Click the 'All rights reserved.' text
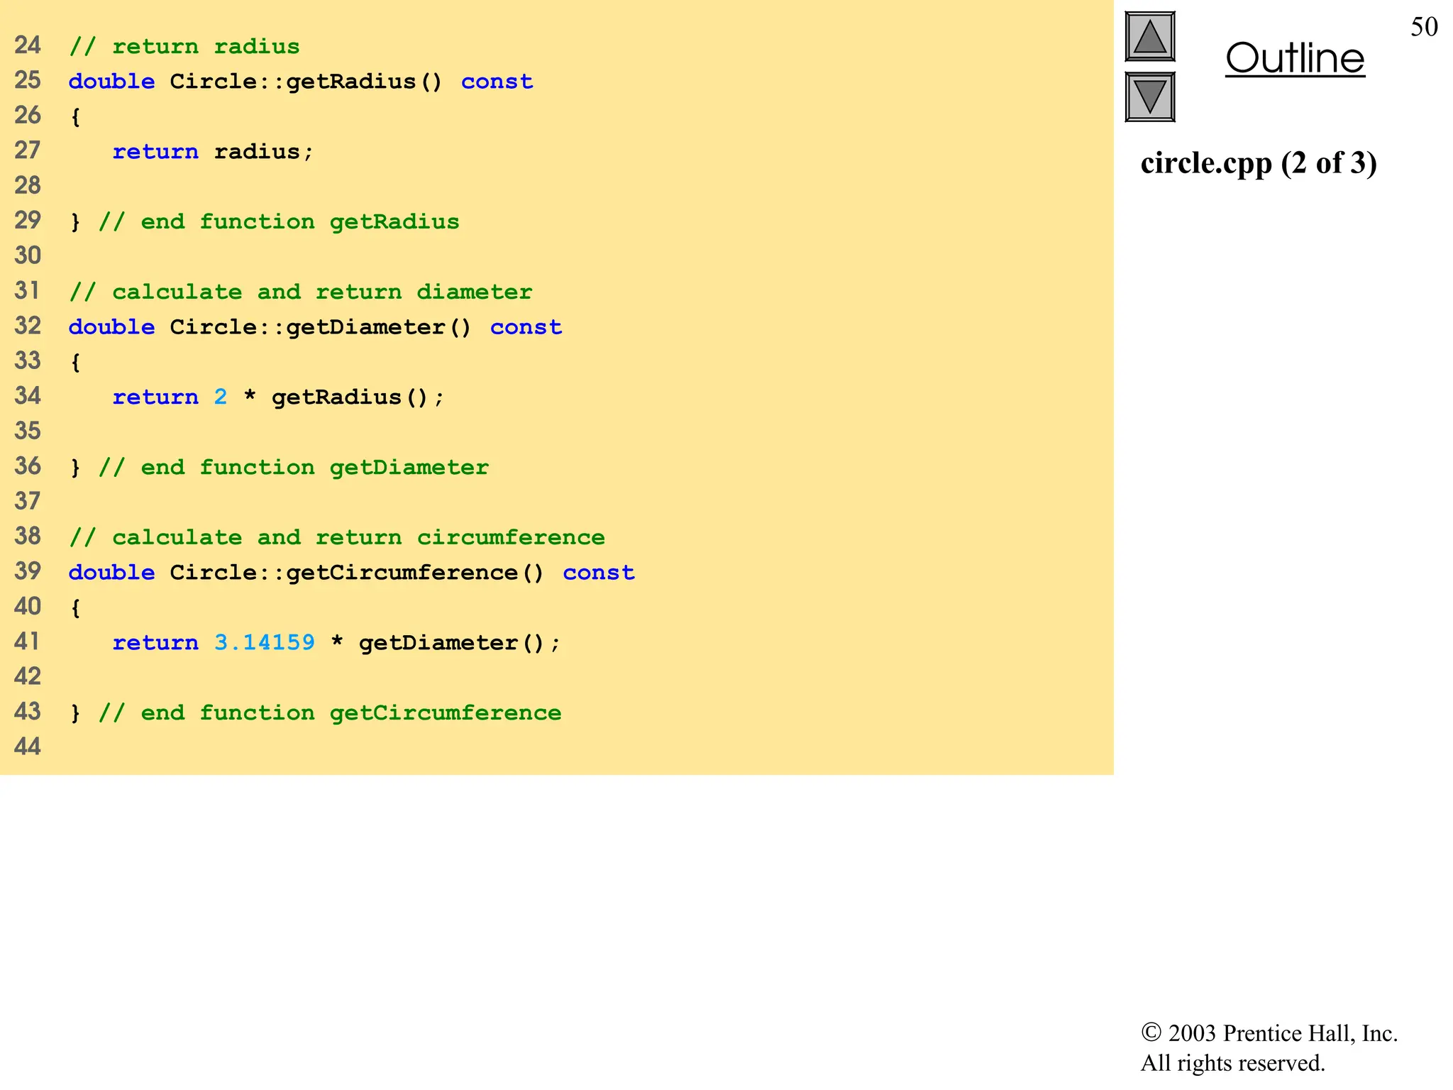 pyautogui.click(x=1233, y=1063)
